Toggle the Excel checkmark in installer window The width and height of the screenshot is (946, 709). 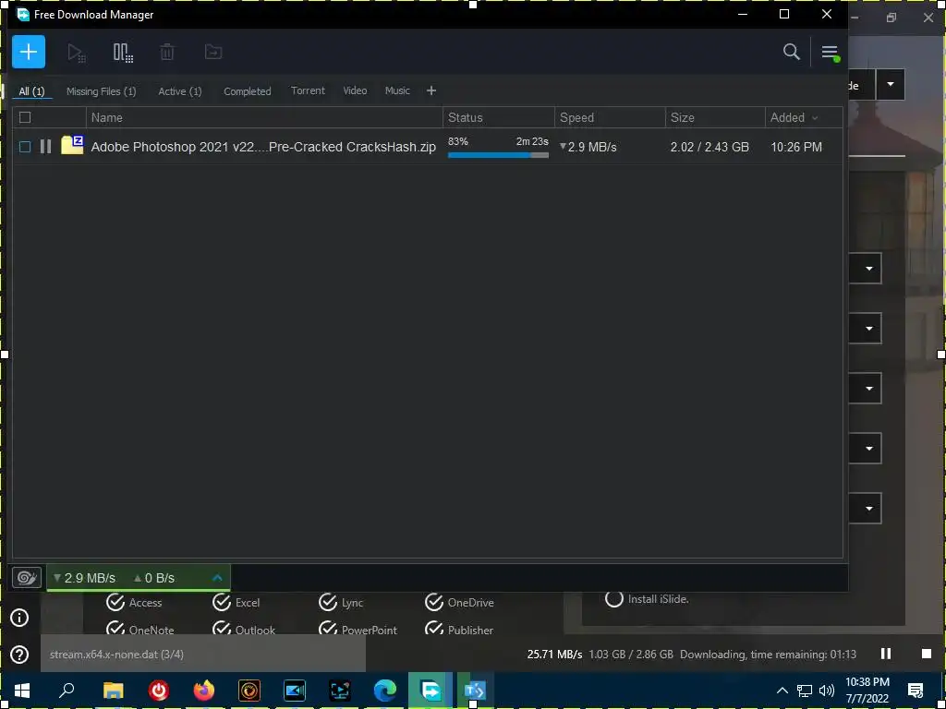[222, 602]
